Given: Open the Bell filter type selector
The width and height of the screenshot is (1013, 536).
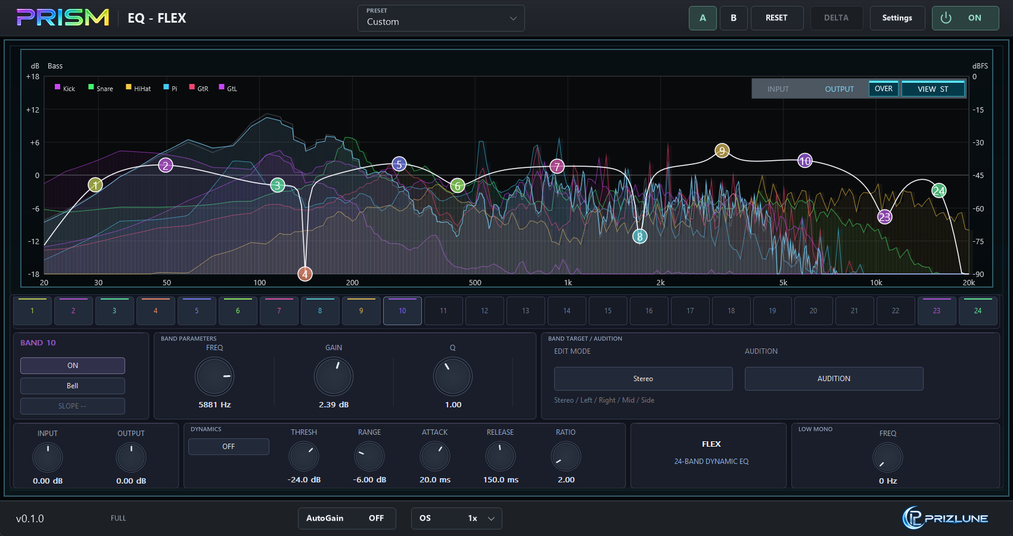Looking at the screenshot, I should (73, 386).
